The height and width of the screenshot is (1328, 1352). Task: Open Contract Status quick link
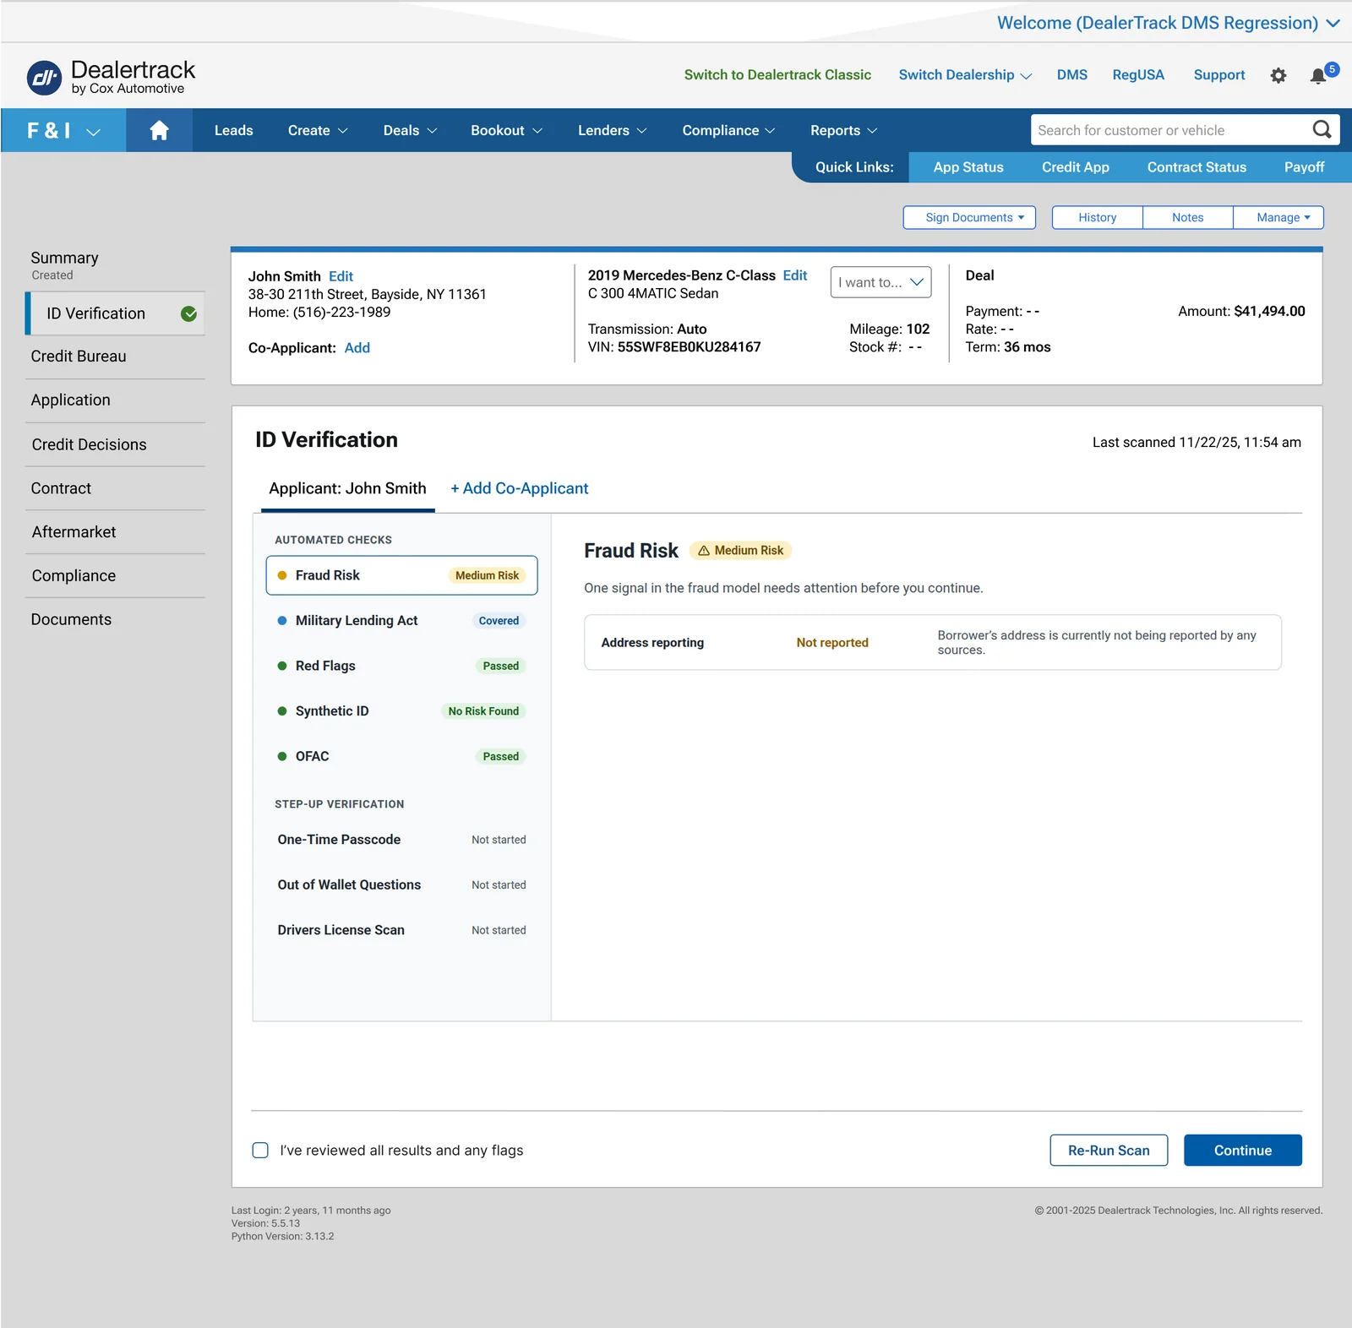(x=1197, y=167)
